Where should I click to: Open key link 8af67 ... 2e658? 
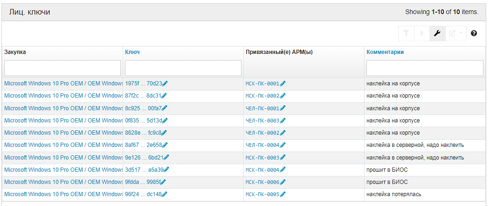144,145
